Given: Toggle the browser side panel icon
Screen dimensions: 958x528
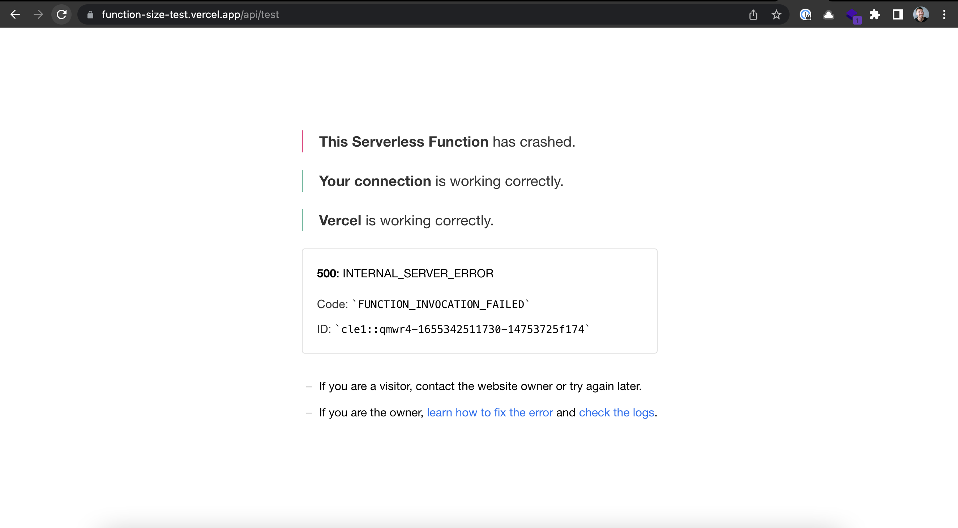Looking at the screenshot, I should tap(898, 14).
